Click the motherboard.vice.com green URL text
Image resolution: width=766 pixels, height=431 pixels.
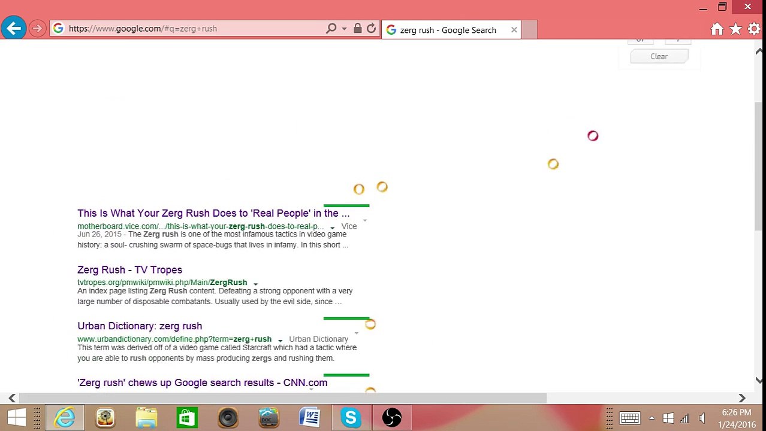coord(200,226)
